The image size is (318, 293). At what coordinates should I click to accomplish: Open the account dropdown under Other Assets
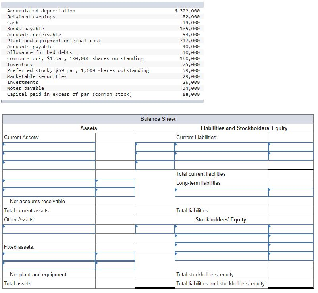click(x=49, y=229)
